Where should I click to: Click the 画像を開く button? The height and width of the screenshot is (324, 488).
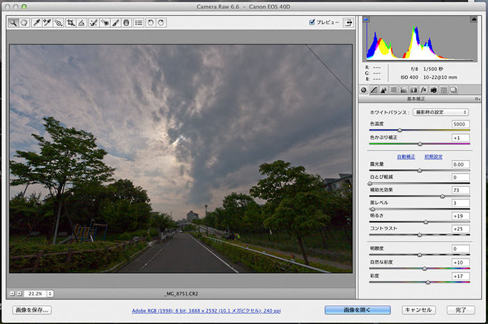pyautogui.click(x=358, y=310)
